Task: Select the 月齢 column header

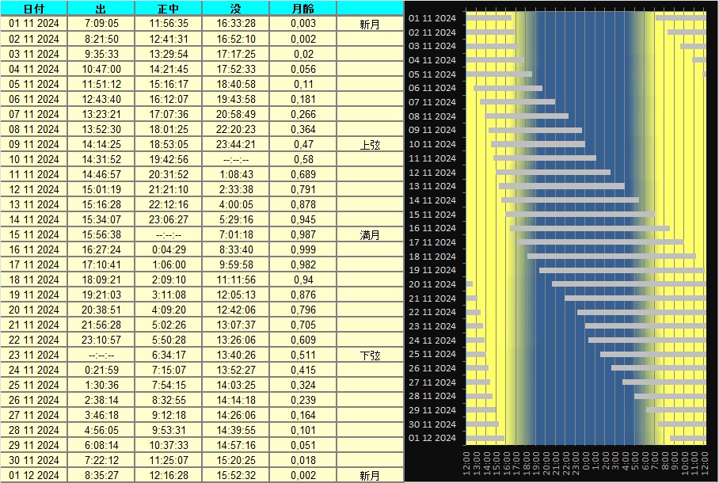Action: [x=302, y=9]
